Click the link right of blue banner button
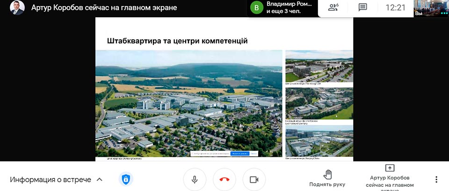This screenshot has height=191, width=449. tap(253, 154)
